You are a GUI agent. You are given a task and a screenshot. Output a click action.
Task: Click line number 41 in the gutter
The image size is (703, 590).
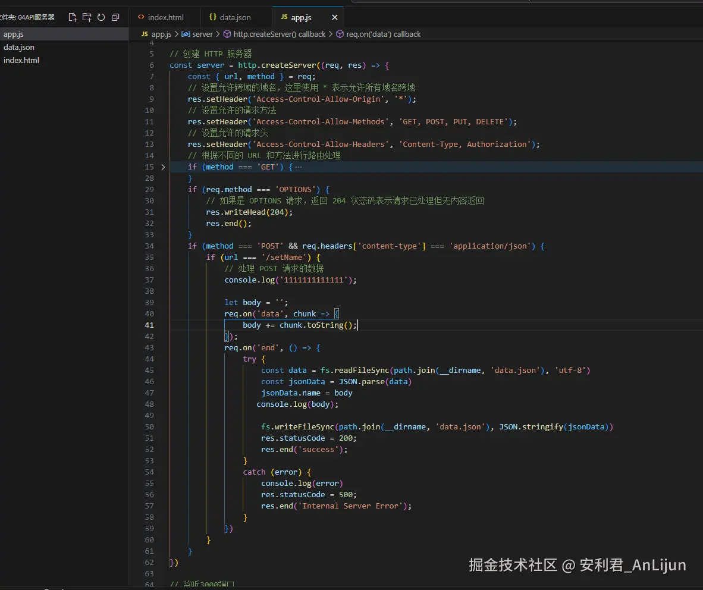149,325
